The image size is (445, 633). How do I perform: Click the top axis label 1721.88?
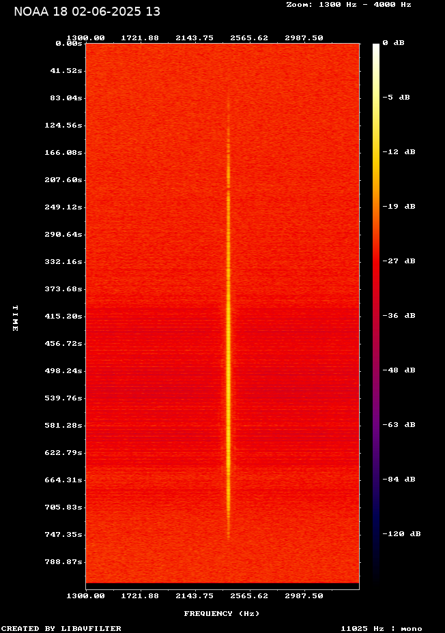click(140, 38)
